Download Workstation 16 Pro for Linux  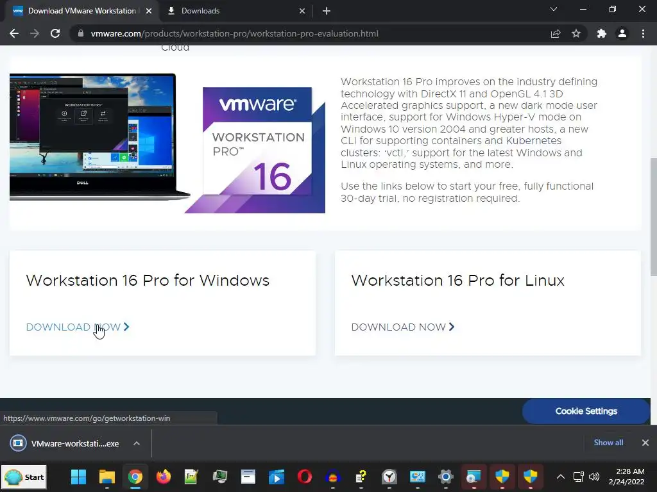click(x=403, y=327)
